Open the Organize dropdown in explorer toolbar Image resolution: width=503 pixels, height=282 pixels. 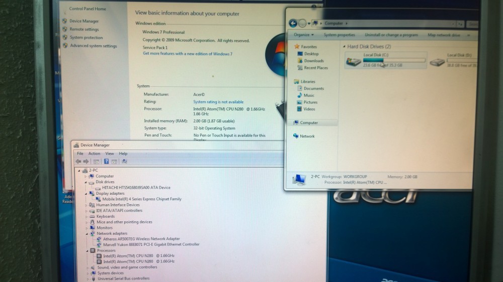(x=303, y=35)
